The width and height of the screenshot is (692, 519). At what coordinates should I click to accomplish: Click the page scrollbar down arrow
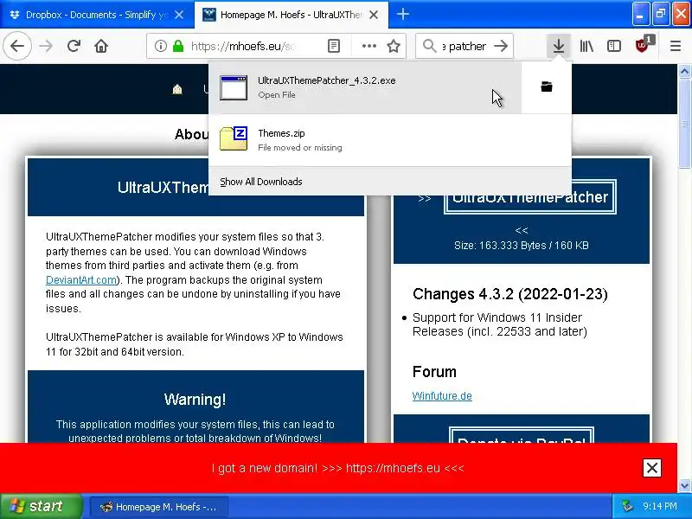click(x=684, y=485)
